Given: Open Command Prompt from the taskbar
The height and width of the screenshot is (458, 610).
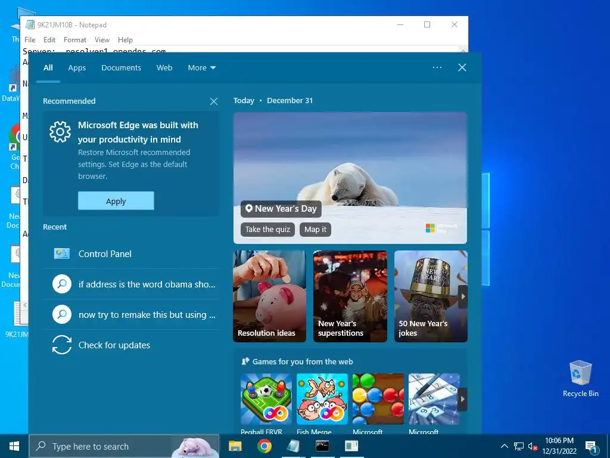Looking at the screenshot, I should coord(322,446).
